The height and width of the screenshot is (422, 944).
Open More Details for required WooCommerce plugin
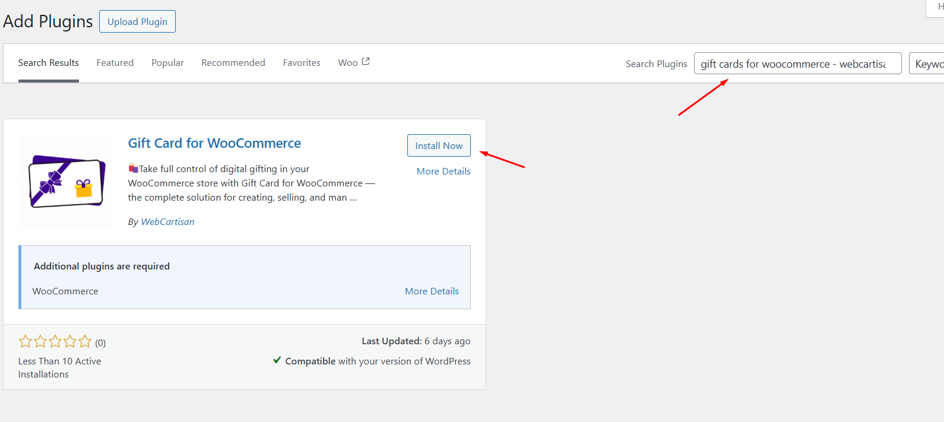coord(432,291)
